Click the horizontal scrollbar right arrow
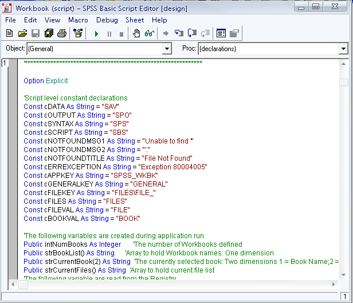 (334, 285)
